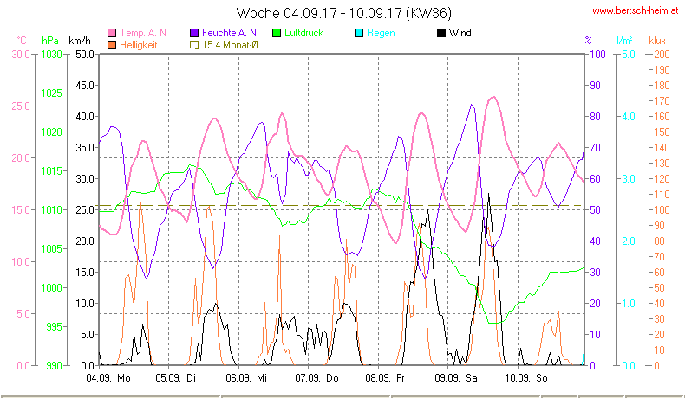This screenshot has height=398, width=685.
Task: Click the 06.09. Mi date label
Action: point(246,378)
